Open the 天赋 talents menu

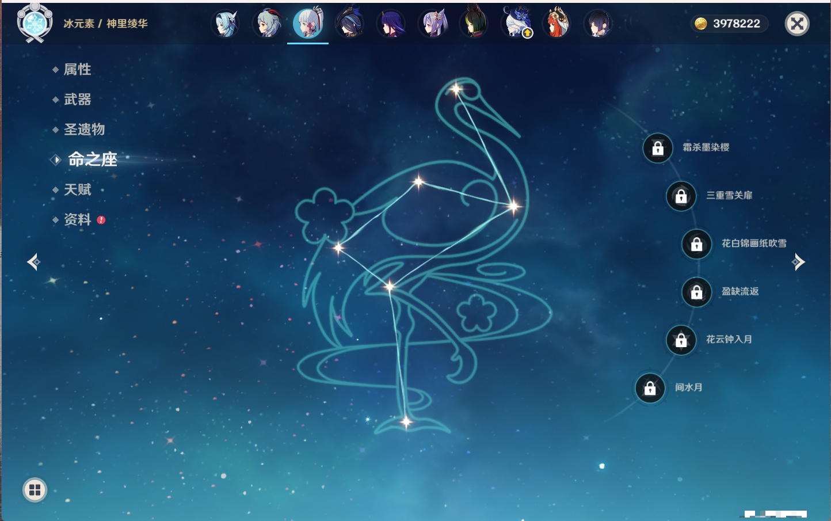click(x=77, y=189)
